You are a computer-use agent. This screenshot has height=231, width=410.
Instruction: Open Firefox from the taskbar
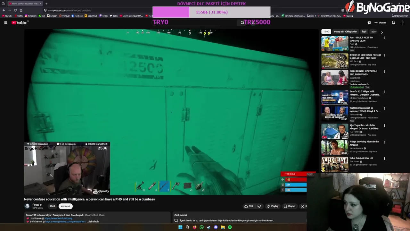pos(194,227)
